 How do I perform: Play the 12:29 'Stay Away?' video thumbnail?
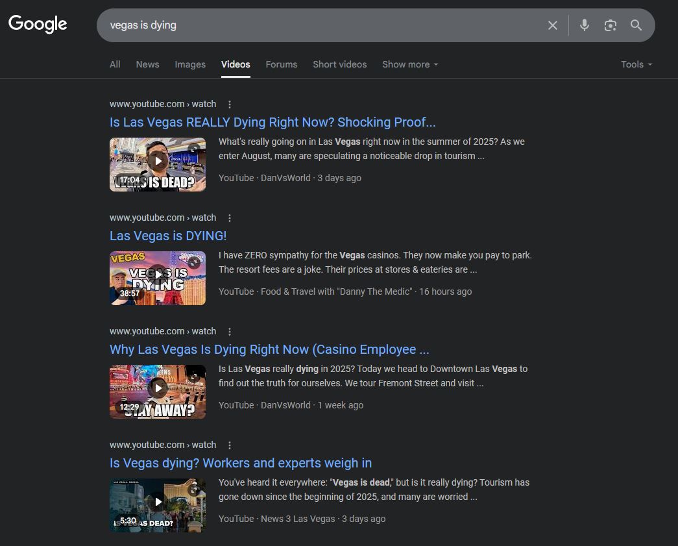(x=158, y=391)
